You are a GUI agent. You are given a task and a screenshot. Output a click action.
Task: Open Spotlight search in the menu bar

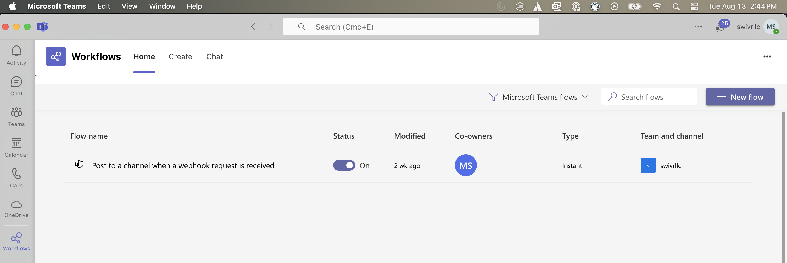676,6
